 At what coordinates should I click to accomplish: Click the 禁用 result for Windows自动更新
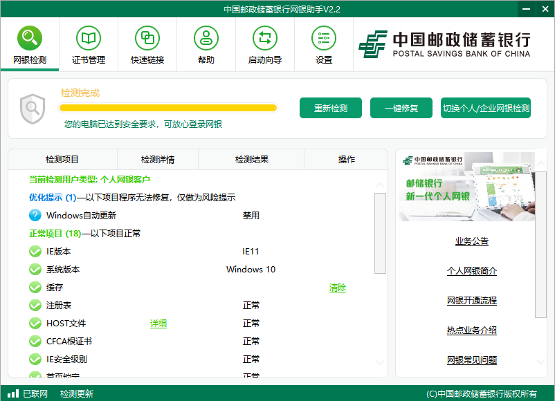251,215
